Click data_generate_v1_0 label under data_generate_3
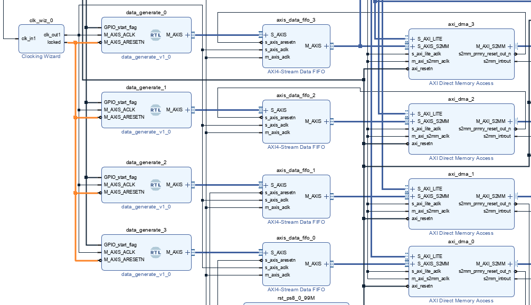531x305 pixels. (x=146, y=274)
